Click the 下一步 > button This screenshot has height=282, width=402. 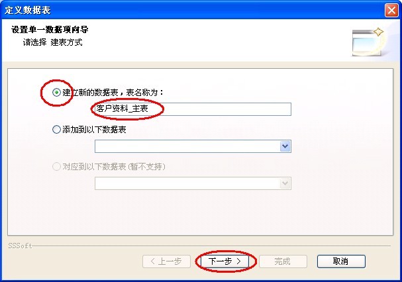coord(225,261)
